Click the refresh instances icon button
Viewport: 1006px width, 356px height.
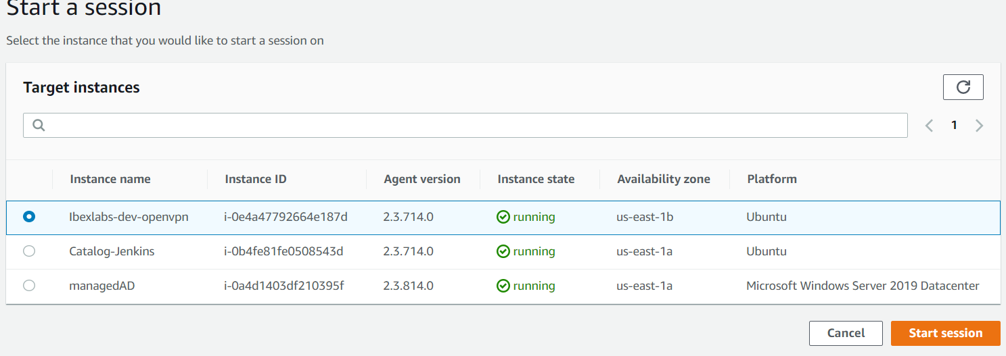point(963,87)
